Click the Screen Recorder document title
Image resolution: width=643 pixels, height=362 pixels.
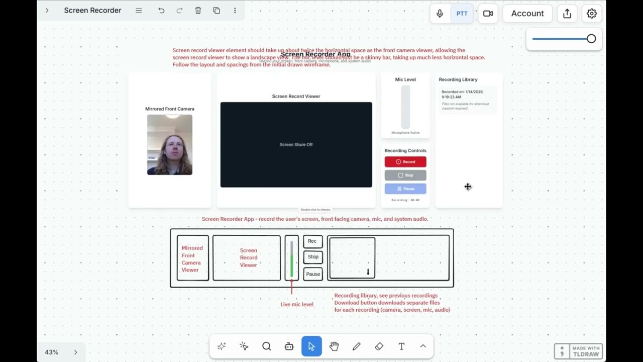pyautogui.click(x=93, y=10)
